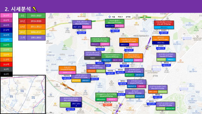Click the 마포그랑자이 blue price bubble
The image size is (202, 114).
coord(81,32)
